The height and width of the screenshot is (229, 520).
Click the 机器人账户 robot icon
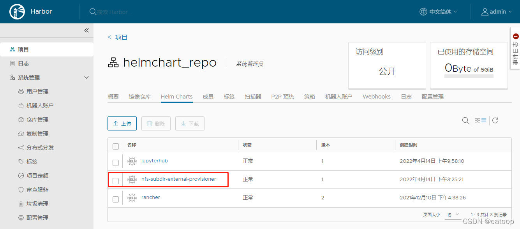click(x=21, y=106)
